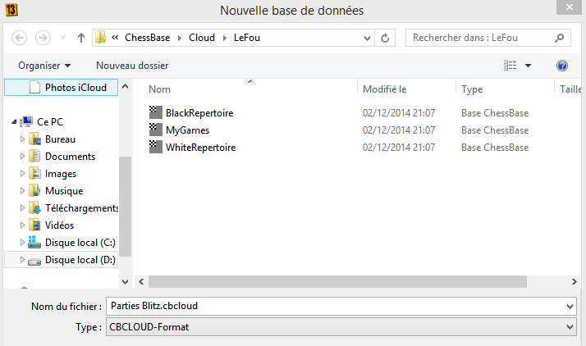The height and width of the screenshot is (346, 586).
Task: Open the Téléchargements folder
Action: click(81, 208)
